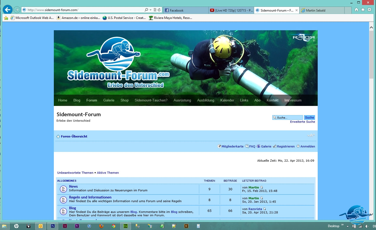
Task: Click the browser back arrow button
Action: (x=8, y=10)
